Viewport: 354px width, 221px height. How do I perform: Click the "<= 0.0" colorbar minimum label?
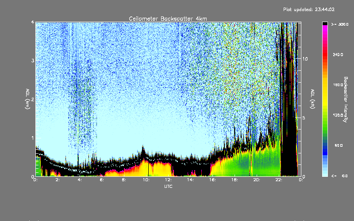[339, 176]
